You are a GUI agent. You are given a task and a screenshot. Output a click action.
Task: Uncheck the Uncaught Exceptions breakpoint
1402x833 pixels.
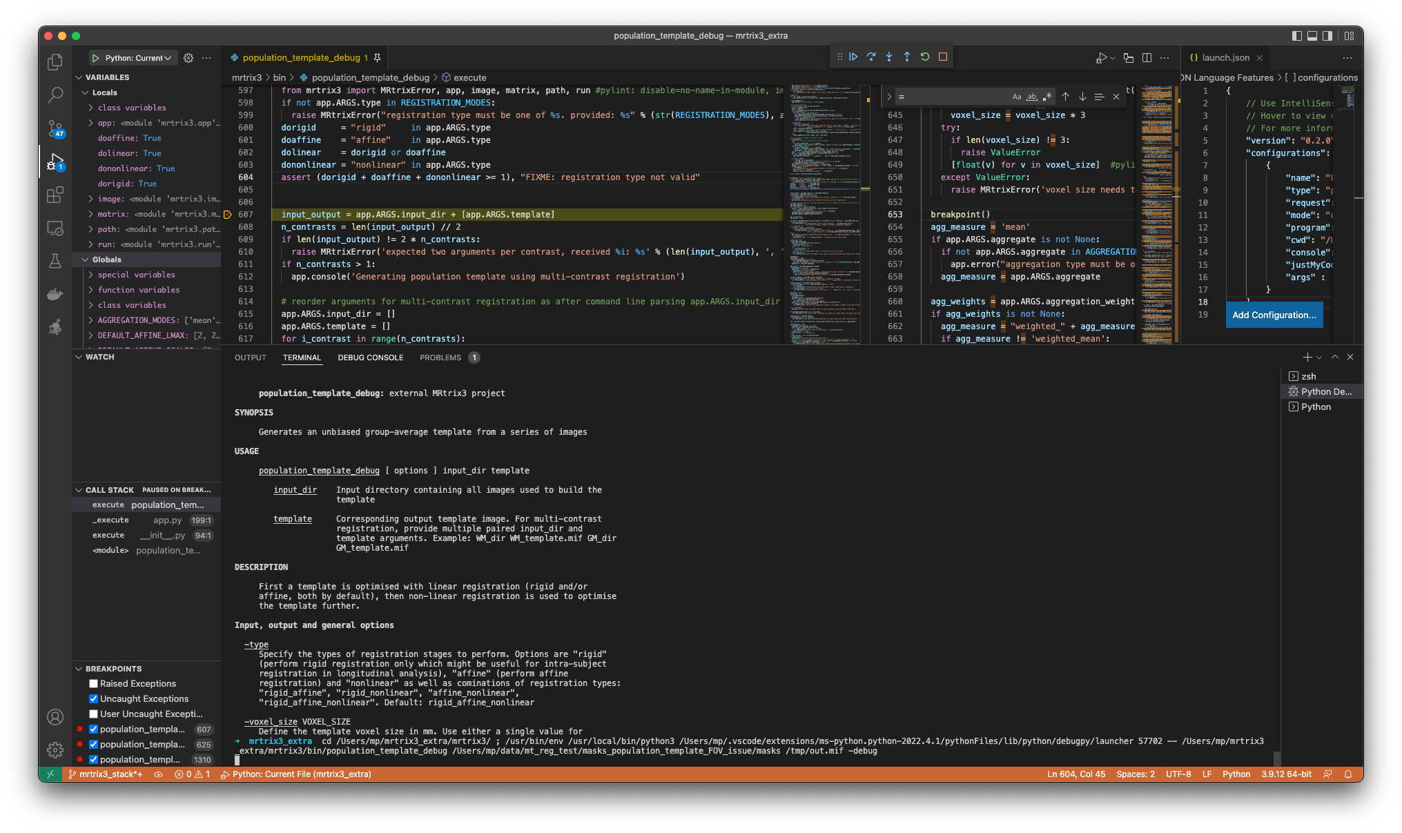(x=93, y=698)
